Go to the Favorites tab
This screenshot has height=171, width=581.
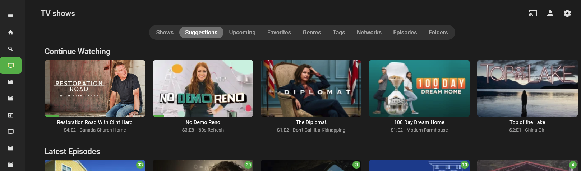pyautogui.click(x=279, y=33)
